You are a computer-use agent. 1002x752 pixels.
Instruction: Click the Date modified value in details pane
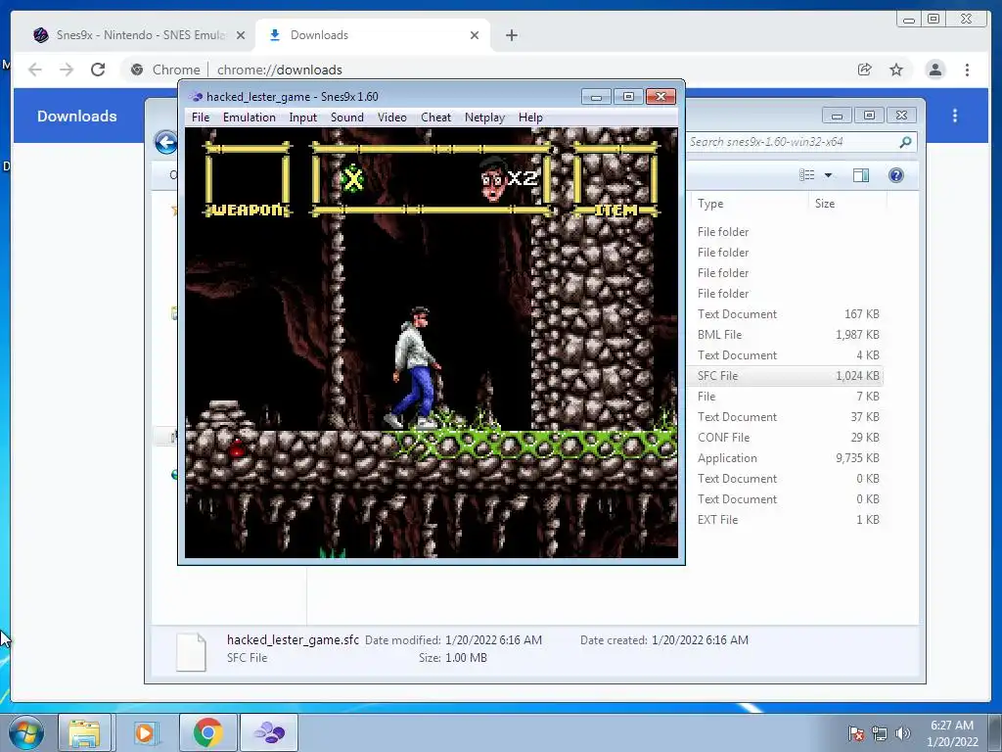[x=493, y=640]
